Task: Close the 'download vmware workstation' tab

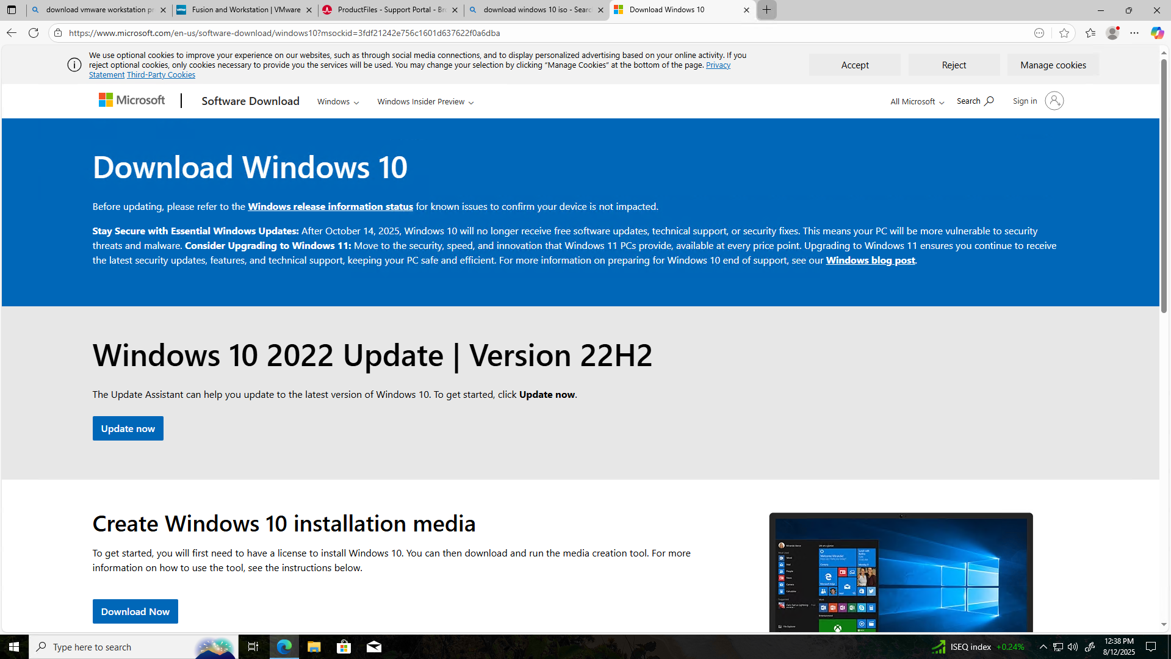Action: tap(163, 10)
